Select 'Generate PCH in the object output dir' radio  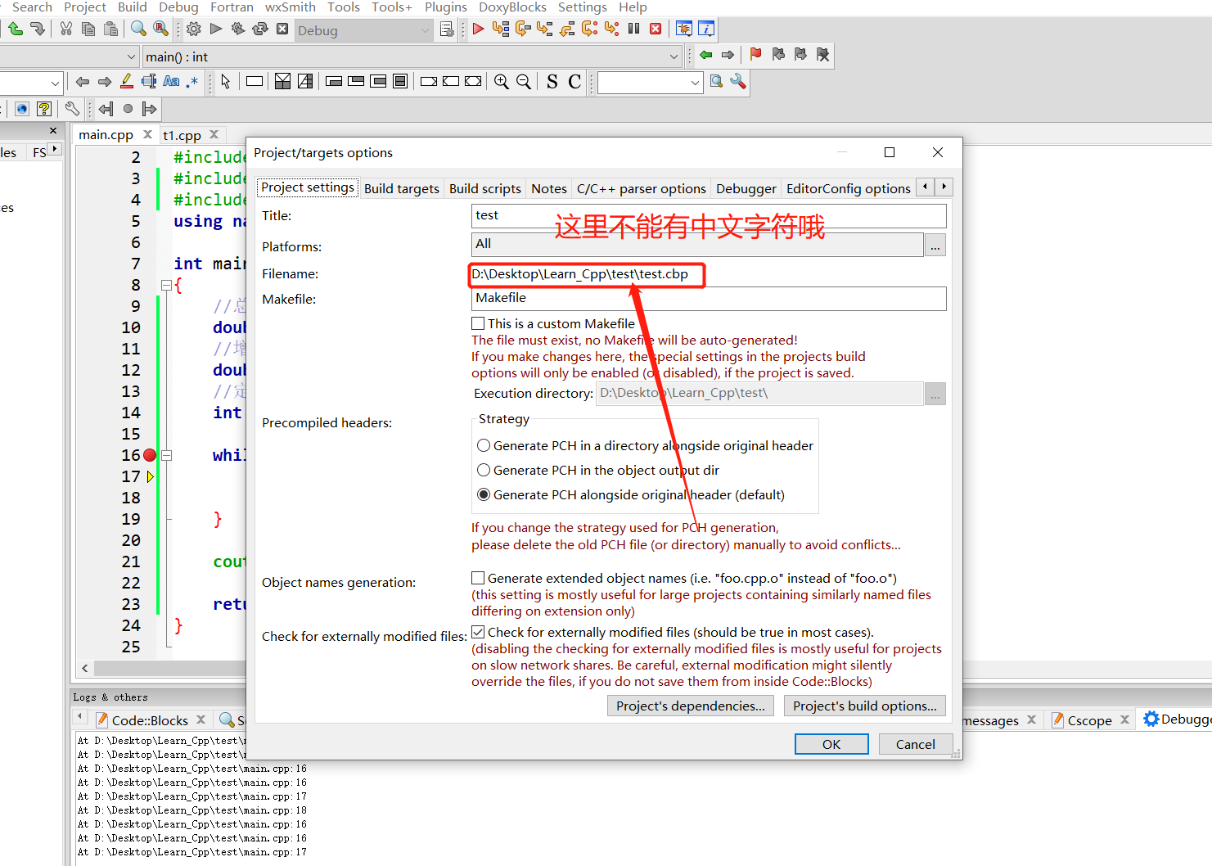point(484,470)
